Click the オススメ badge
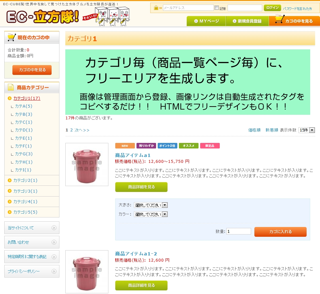Image resolution: width=320 pixels, height=294 pixels. (x=189, y=146)
